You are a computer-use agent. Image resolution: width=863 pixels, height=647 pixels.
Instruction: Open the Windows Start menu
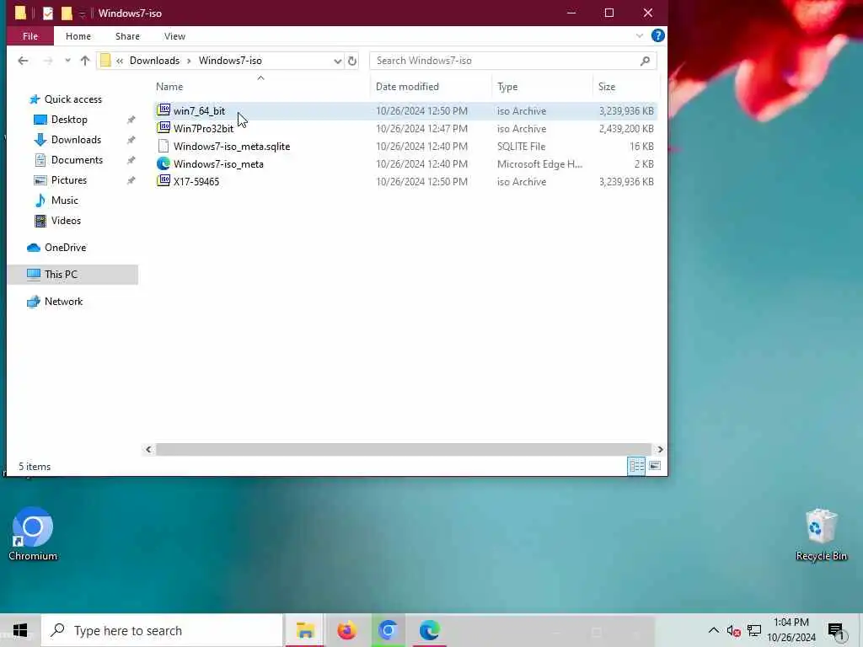tap(20, 630)
